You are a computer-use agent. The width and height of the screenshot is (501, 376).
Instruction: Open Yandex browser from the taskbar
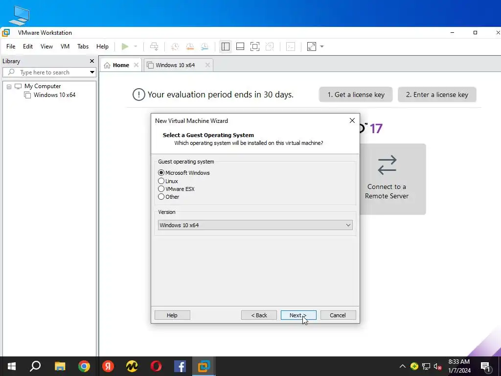tap(108, 366)
